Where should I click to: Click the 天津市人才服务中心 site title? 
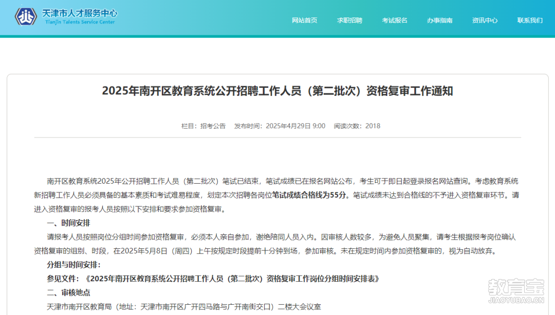[80, 13]
